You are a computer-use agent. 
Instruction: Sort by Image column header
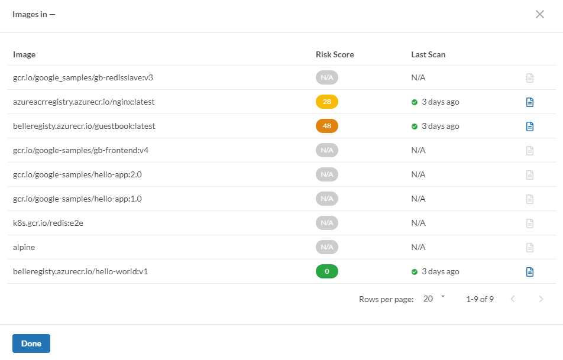coord(24,54)
